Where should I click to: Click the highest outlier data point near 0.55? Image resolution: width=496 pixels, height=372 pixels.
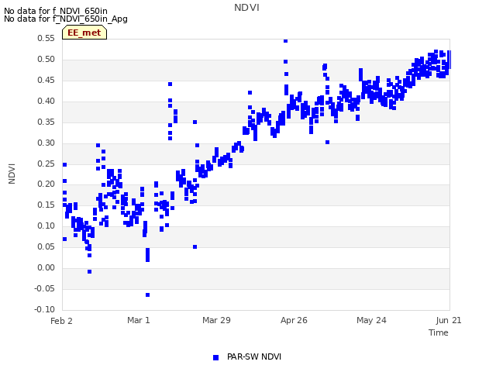tap(286, 41)
